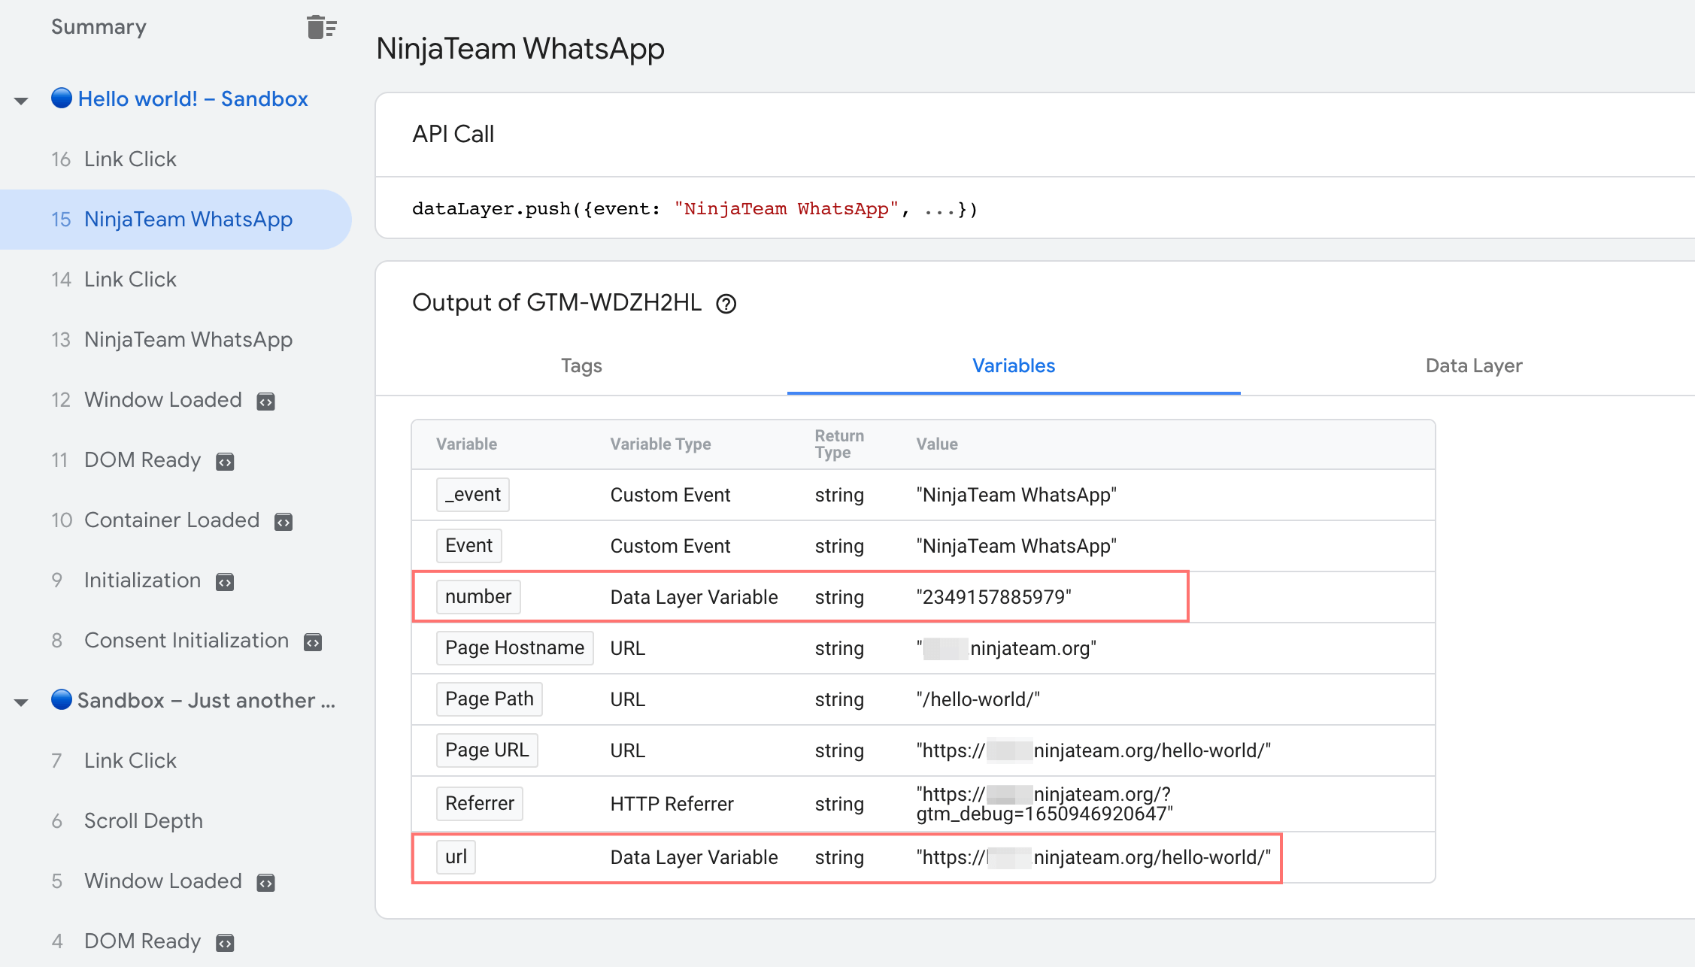Select event 15 NinjaTeam WhatsApp
This screenshot has height=967, width=1695.
click(x=176, y=220)
